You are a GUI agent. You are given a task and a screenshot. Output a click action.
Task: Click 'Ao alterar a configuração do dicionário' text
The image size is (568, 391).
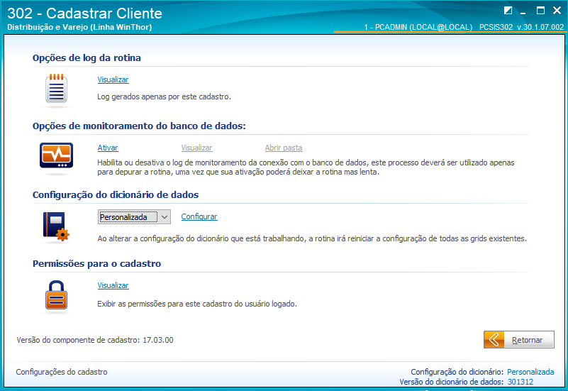point(312,239)
